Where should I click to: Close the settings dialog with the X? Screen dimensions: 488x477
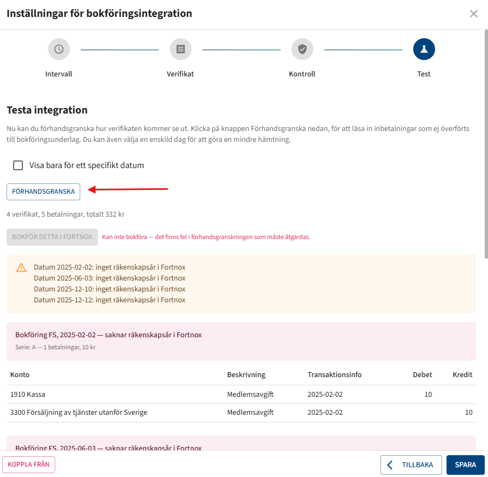[x=474, y=14]
